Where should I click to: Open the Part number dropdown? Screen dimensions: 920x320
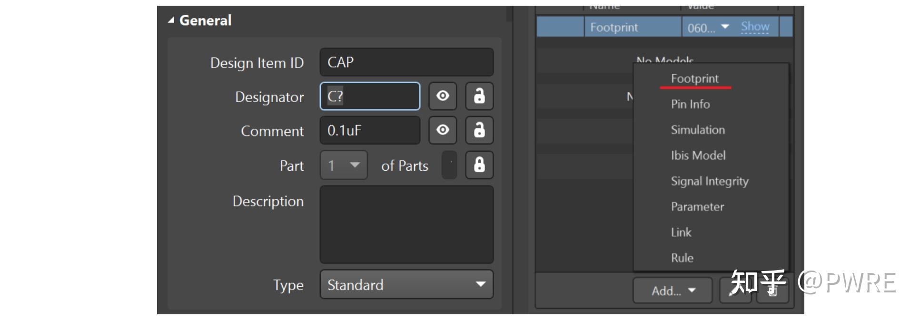pos(344,165)
